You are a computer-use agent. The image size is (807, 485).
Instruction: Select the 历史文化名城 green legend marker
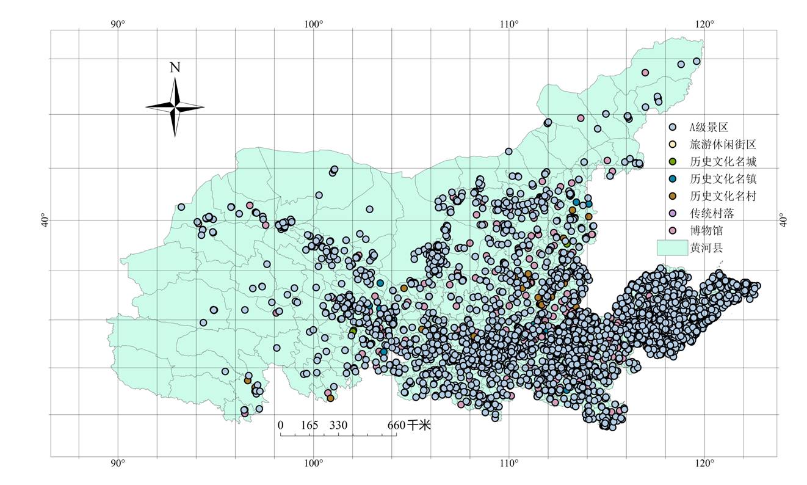point(672,162)
